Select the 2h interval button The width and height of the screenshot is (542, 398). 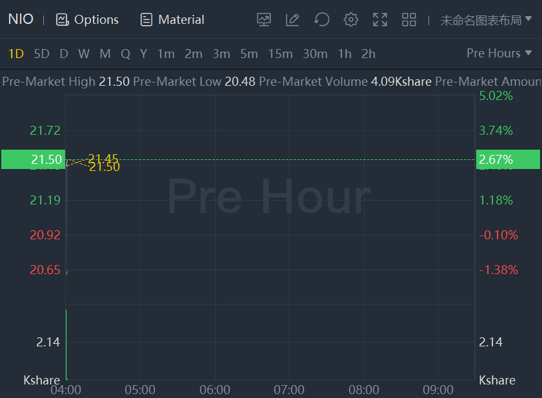[x=368, y=54]
